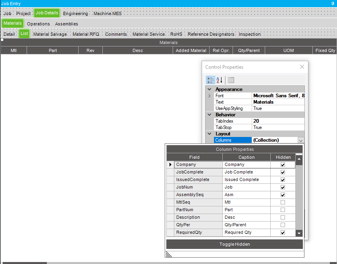Viewport: 337px width, 264px height.
Task: Click the Part column header
Action: click(x=53, y=50)
